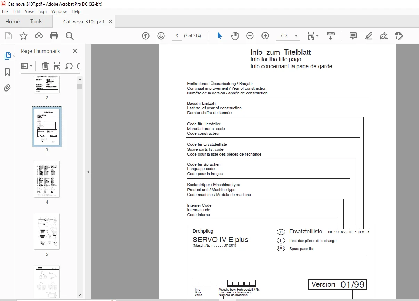Click the 'Info zum Titelblatt' heading
Screen dimensions: 419x301
tap(281, 52)
